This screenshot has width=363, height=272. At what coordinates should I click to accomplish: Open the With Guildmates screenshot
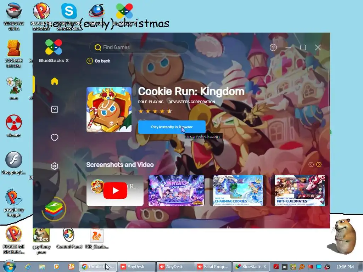coord(300,190)
